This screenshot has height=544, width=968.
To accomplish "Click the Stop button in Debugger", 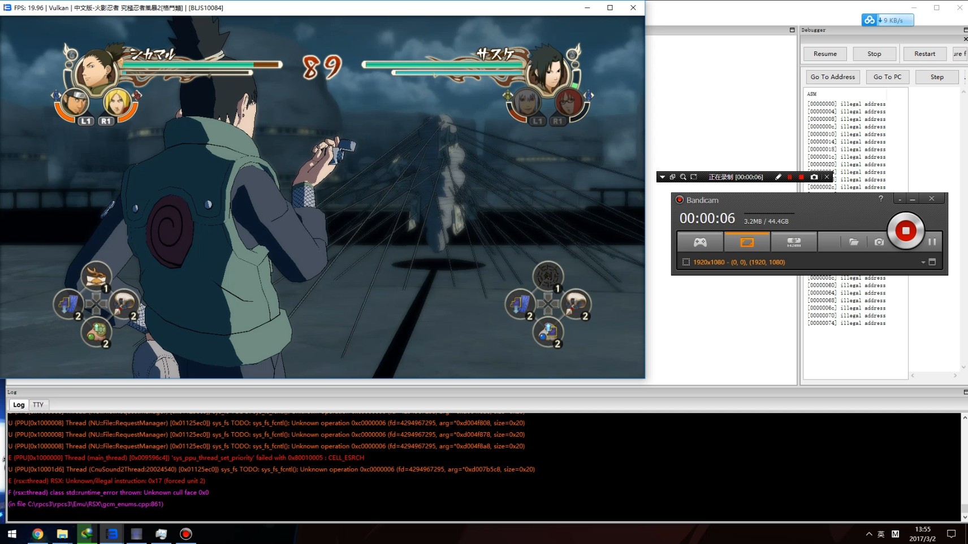I will tap(874, 54).
